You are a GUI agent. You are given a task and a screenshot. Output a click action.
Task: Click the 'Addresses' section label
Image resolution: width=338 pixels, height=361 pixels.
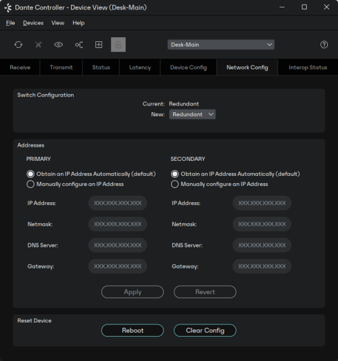(31, 145)
